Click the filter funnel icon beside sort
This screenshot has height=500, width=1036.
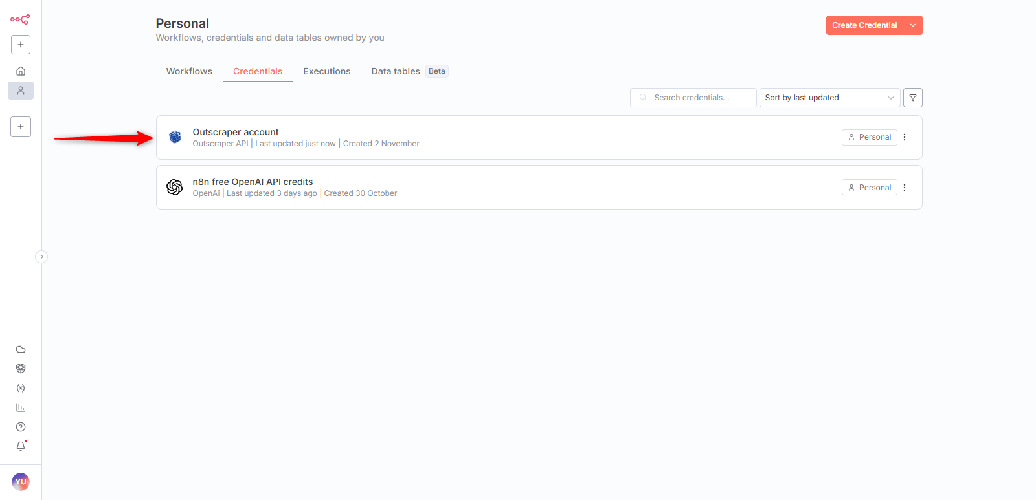(x=912, y=98)
